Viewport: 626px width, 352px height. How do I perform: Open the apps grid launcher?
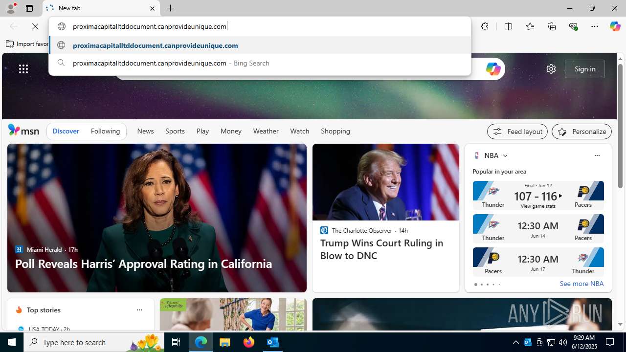coord(23,69)
